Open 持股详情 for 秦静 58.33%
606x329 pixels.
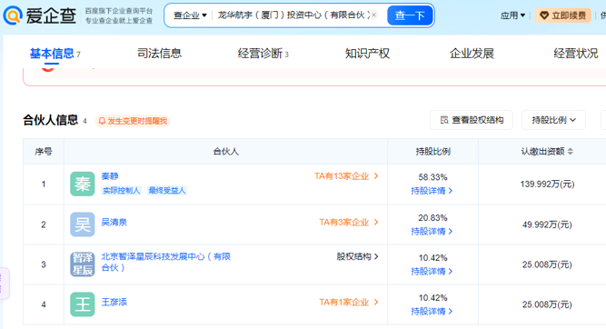[432, 191]
